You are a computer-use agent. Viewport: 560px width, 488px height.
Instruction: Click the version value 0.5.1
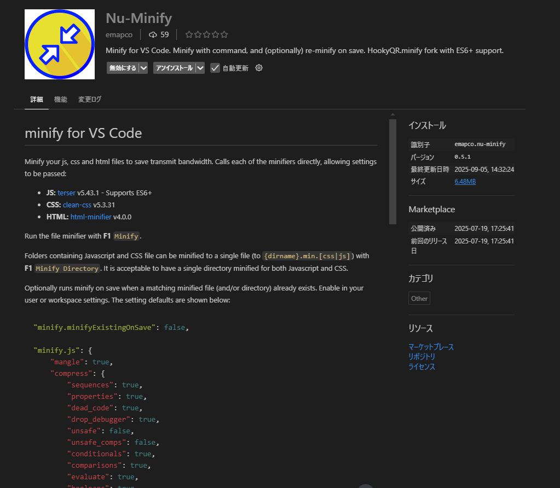[463, 156]
